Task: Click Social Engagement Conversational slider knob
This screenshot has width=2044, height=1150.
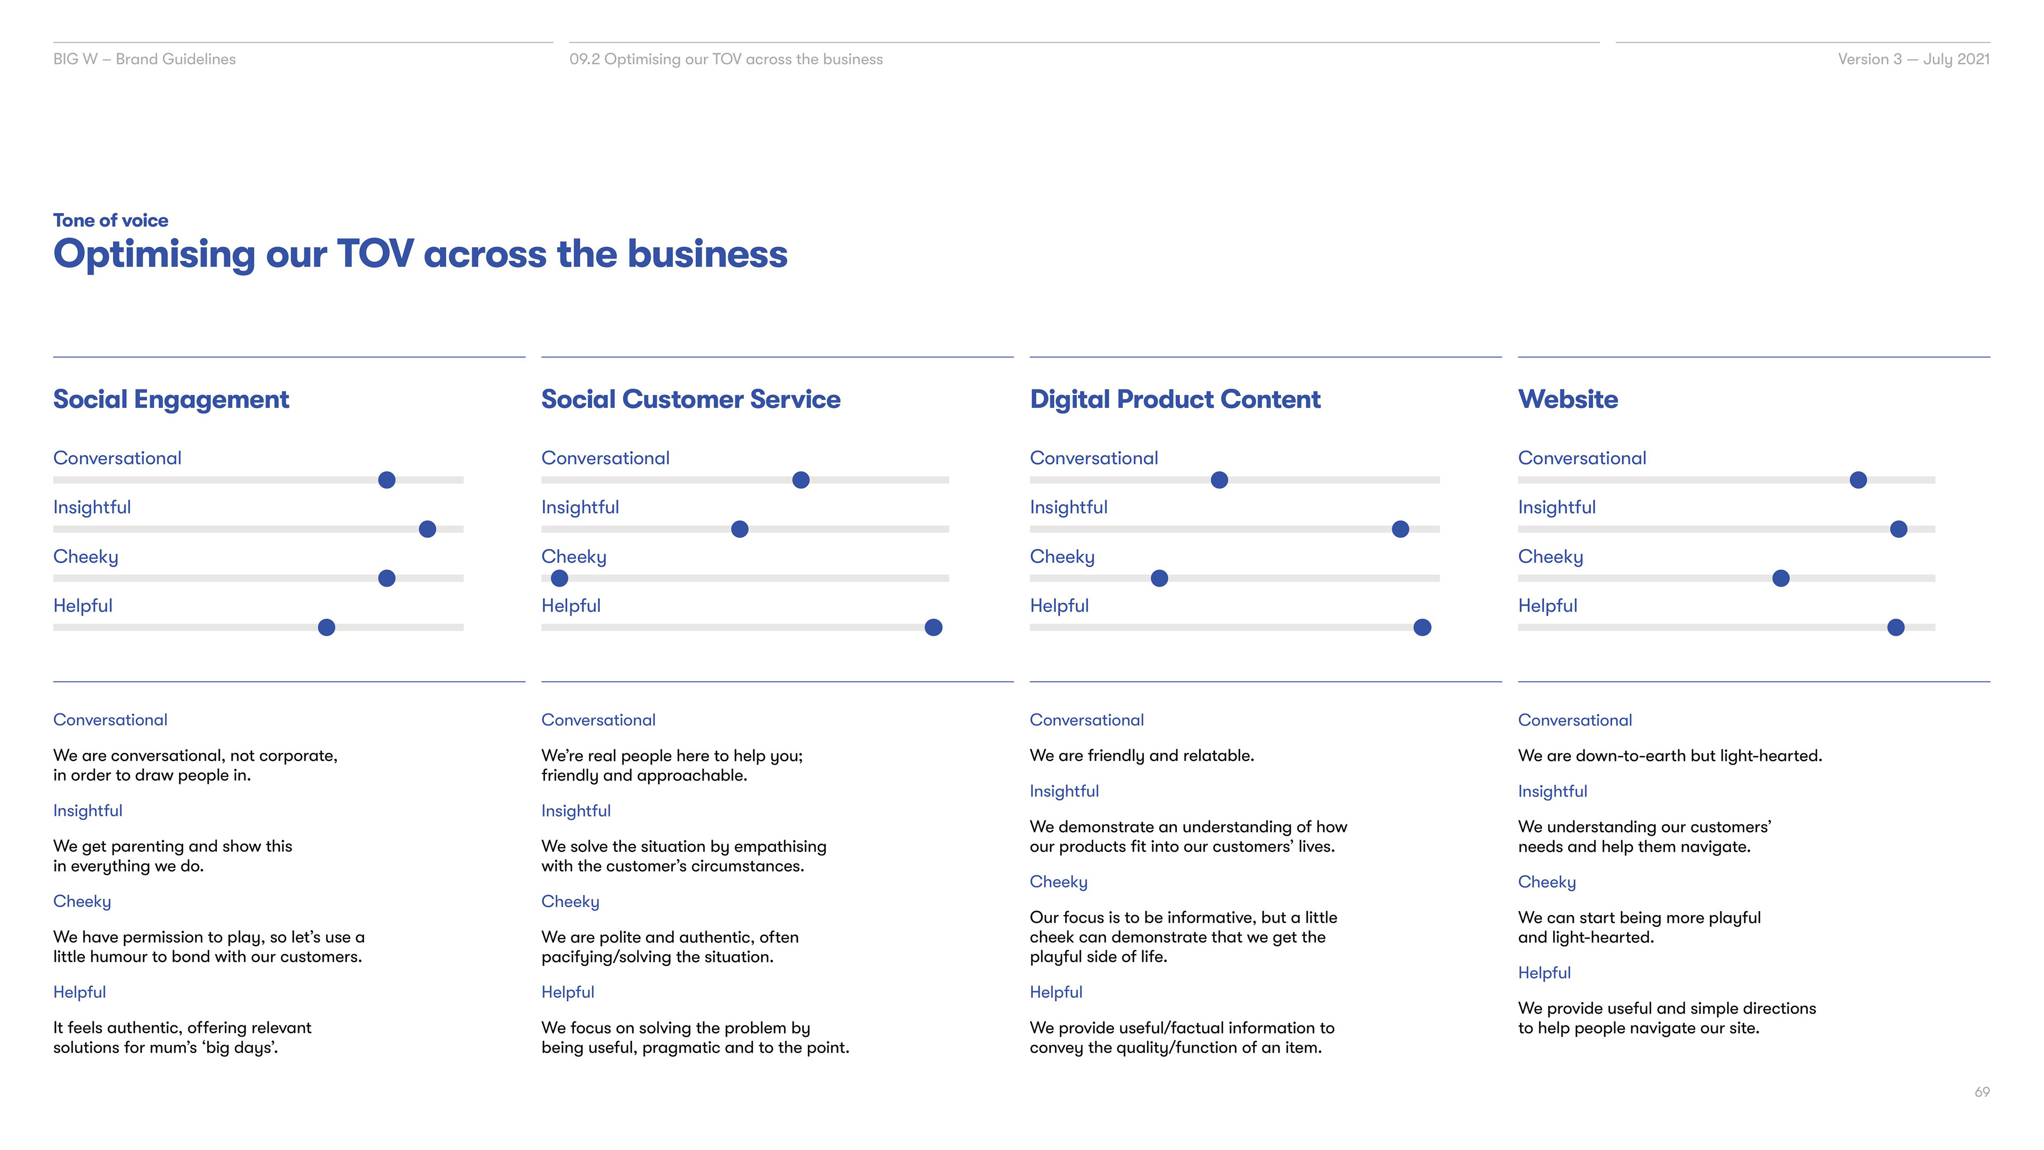Action: pyautogui.click(x=386, y=480)
